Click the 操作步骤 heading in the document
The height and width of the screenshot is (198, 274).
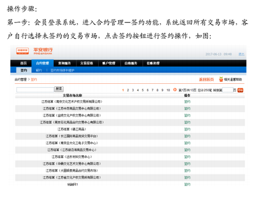pos(22,9)
